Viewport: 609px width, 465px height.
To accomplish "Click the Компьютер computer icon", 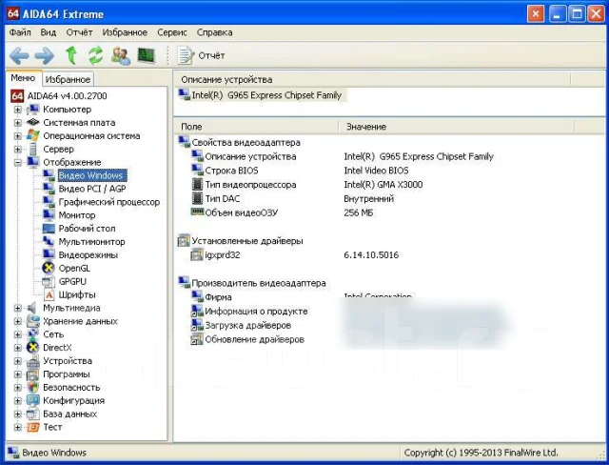I will point(33,110).
